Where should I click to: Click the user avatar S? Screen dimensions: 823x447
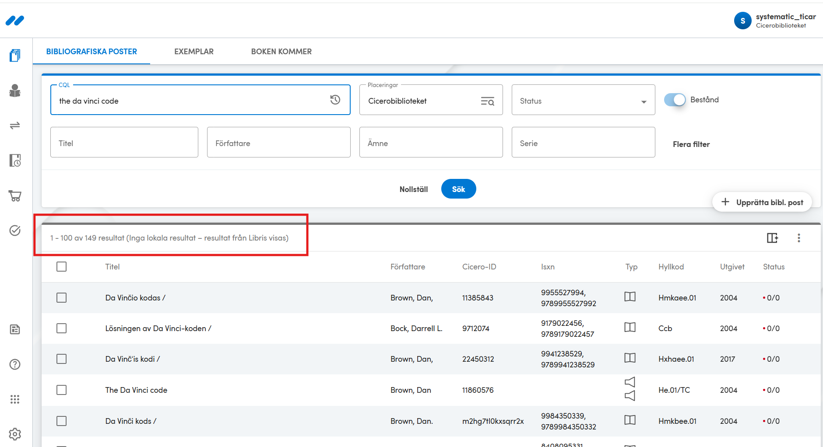tap(743, 21)
